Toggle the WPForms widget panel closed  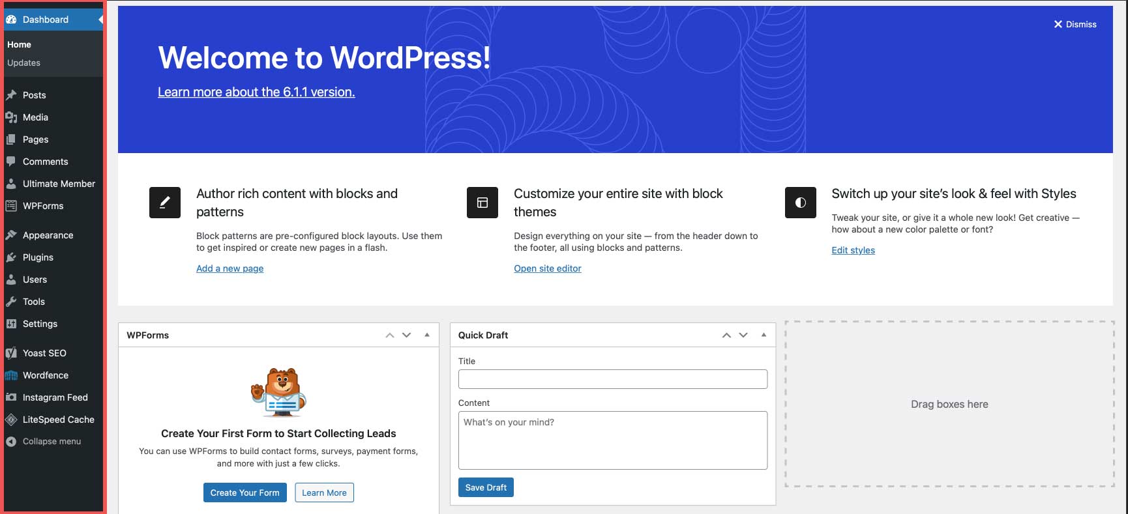[427, 335]
